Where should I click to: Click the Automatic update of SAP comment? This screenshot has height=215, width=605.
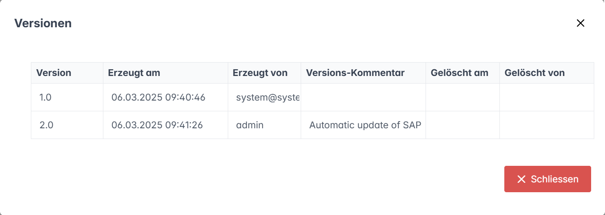(x=365, y=125)
